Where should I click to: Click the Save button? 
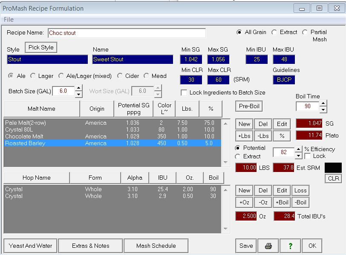point(246,246)
